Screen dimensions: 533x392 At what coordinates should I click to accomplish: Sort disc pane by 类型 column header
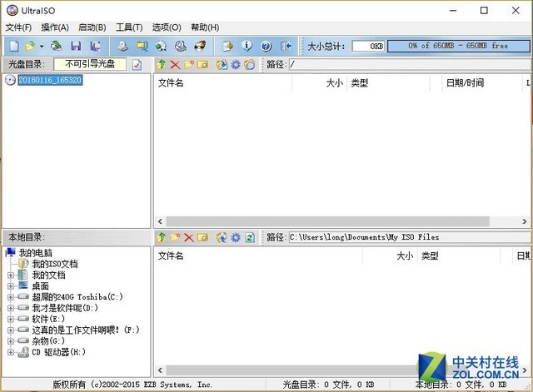pyautogui.click(x=389, y=83)
